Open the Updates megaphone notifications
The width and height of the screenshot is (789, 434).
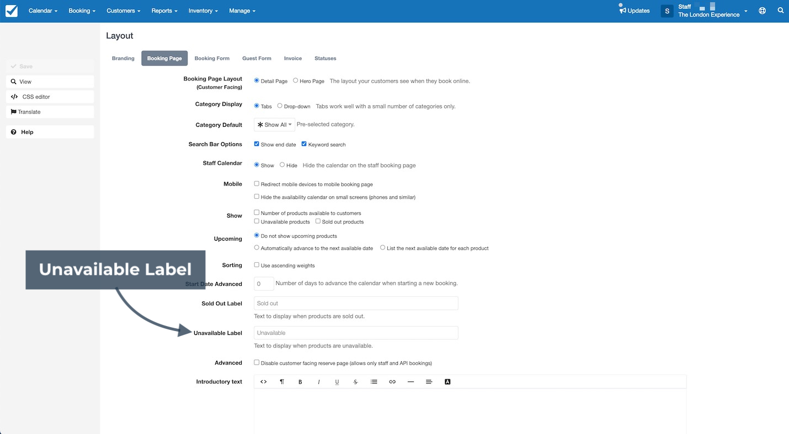[635, 10]
